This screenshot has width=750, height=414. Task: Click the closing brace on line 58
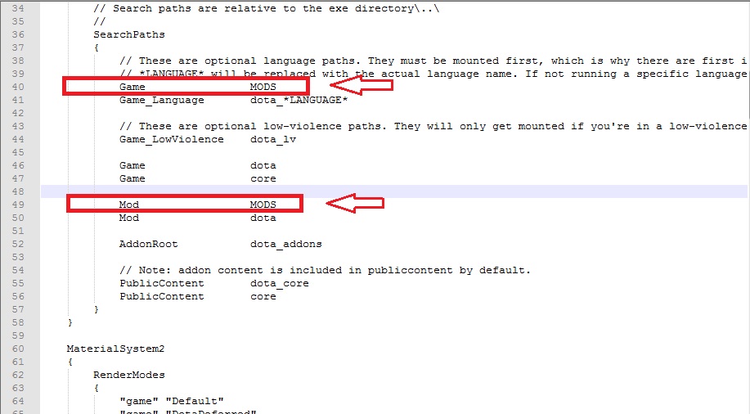(70, 322)
